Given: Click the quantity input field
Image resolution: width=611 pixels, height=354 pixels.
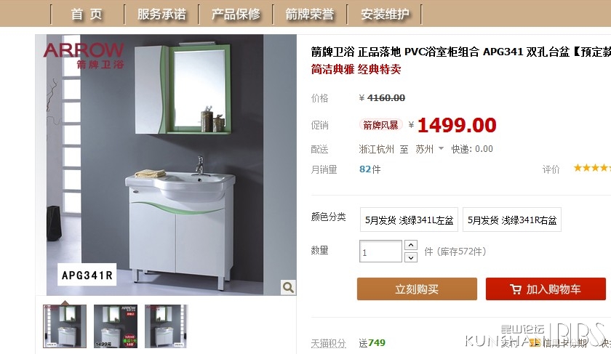Looking at the screenshot, I should [380, 252].
